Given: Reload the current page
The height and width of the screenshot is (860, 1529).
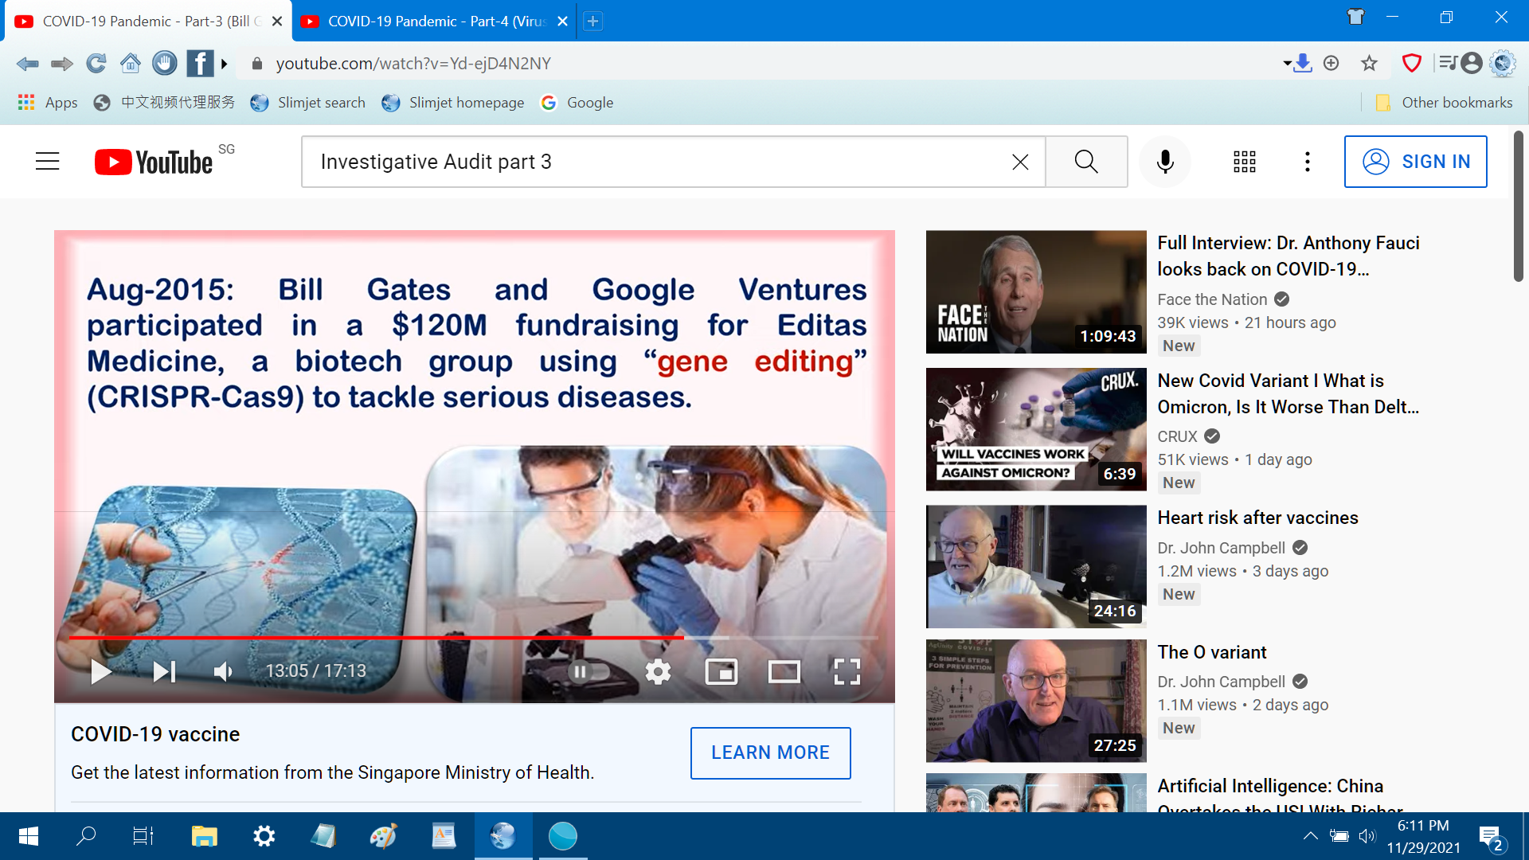Looking at the screenshot, I should coord(96,64).
